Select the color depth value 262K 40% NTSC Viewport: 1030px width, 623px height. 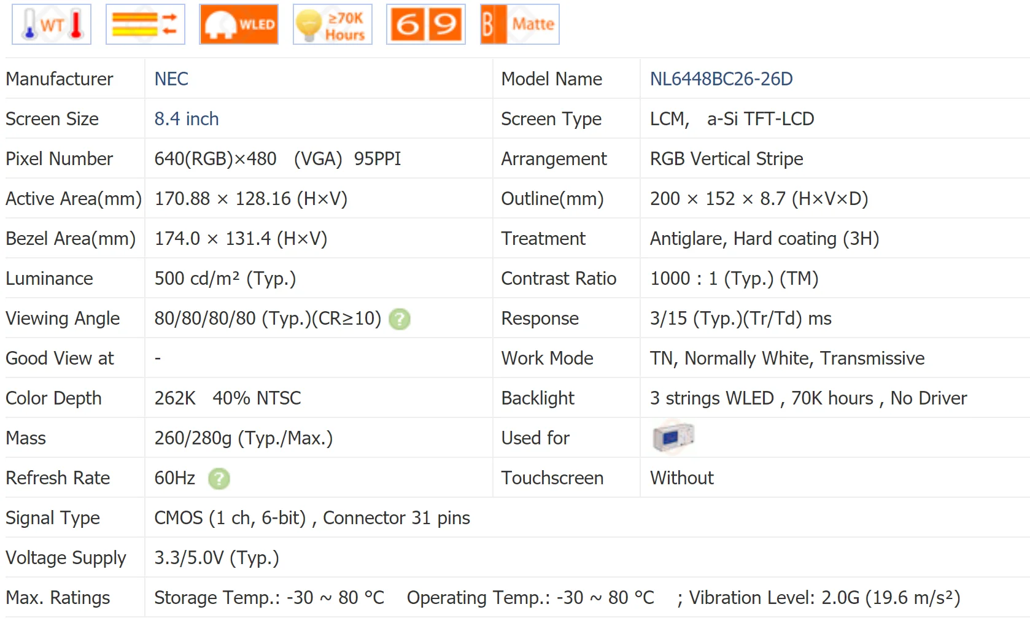(228, 398)
